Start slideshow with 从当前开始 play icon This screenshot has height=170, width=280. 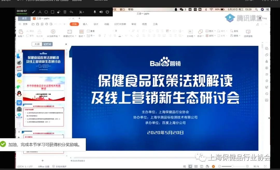coord(53,32)
